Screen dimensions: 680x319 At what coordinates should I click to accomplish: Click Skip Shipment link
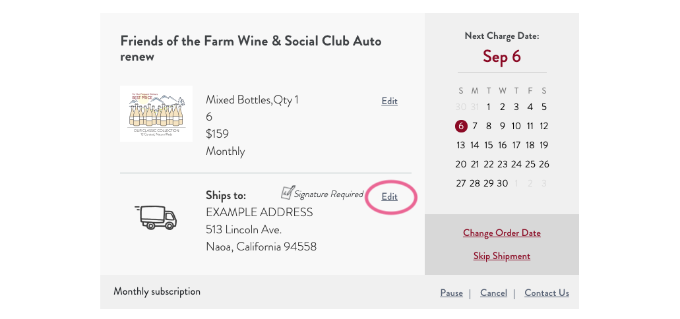click(501, 256)
